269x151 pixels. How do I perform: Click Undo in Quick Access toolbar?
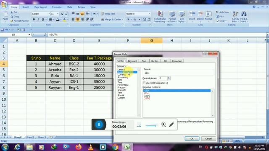point(6,30)
